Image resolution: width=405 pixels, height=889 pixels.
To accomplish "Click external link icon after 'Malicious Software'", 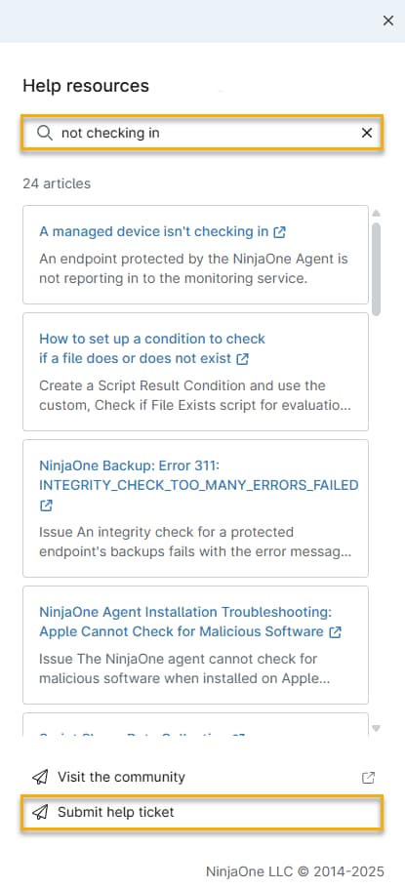I will click(x=336, y=631).
